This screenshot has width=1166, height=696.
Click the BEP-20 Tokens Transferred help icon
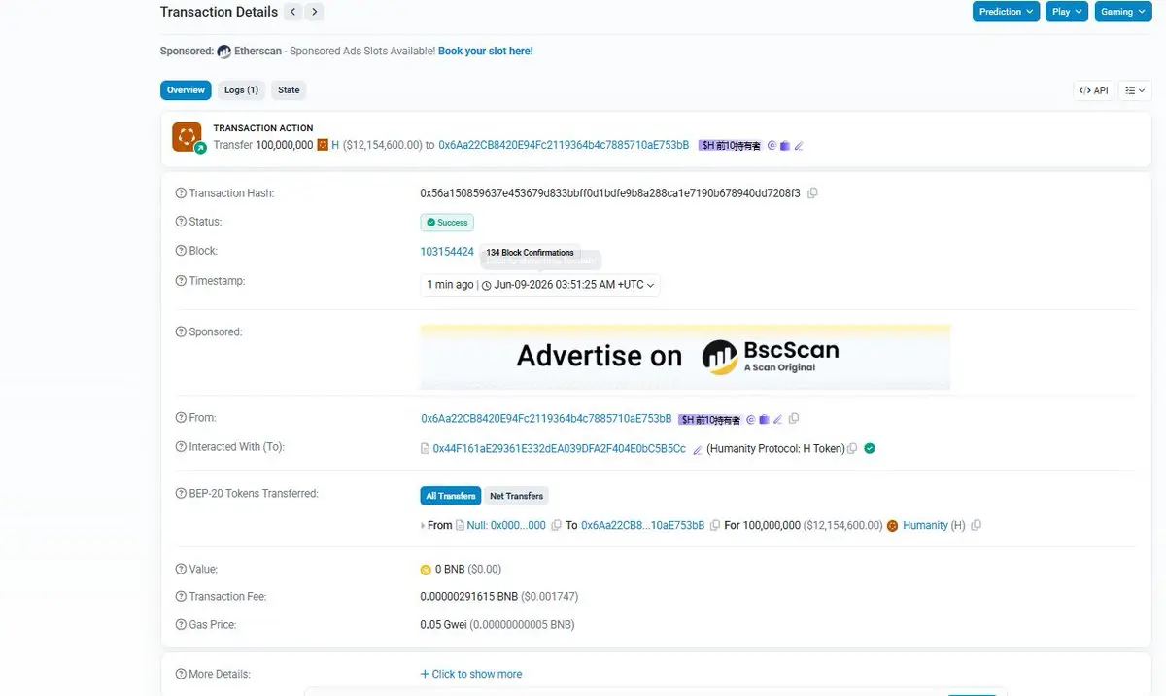pos(181,494)
